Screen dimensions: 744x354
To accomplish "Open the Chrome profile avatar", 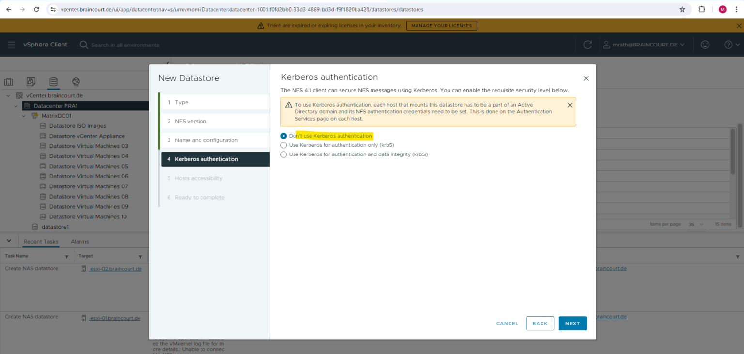I will (x=723, y=9).
